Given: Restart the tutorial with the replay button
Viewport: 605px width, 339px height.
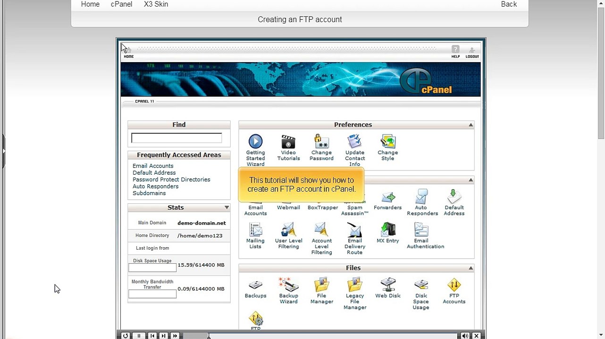Looking at the screenshot, I should pyautogui.click(x=125, y=336).
